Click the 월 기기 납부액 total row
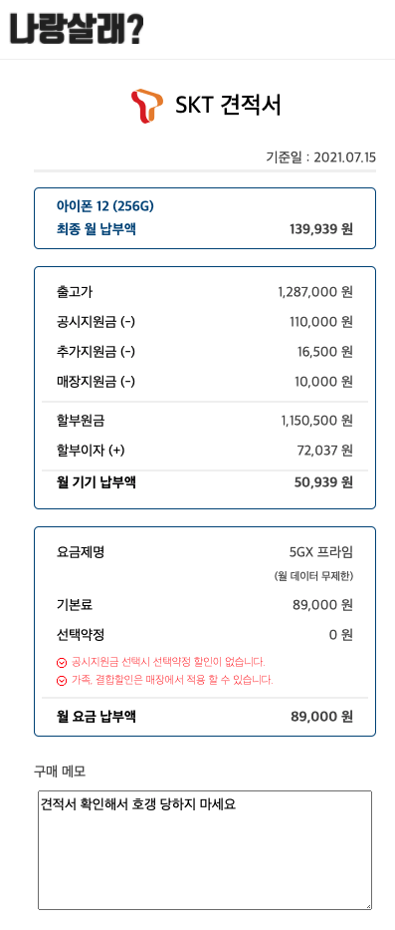The width and height of the screenshot is (395, 930). pyautogui.click(x=205, y=482)
